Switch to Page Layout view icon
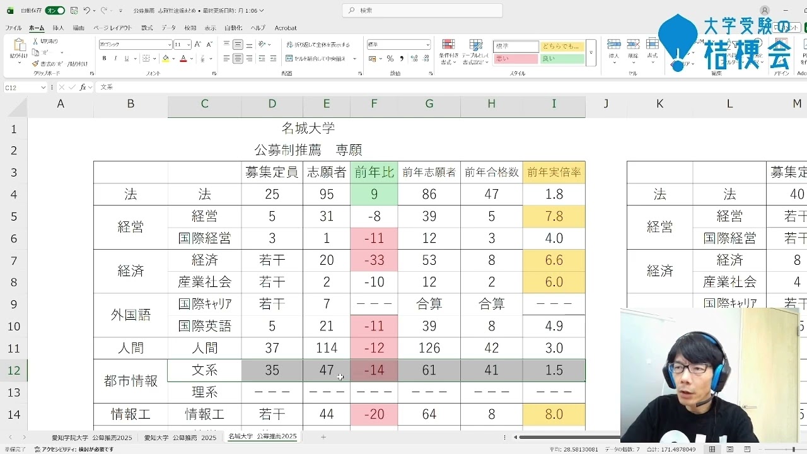The height and width of the screenshot is (454, 807). [729, 450]
